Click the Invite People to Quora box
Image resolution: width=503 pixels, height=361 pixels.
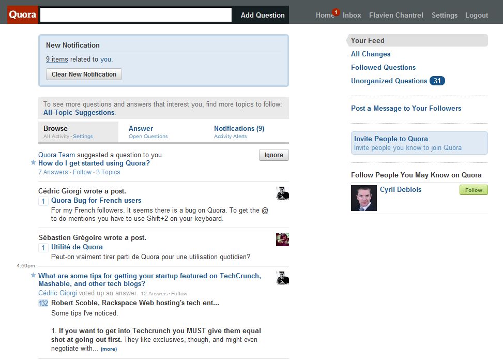[419, 143]
